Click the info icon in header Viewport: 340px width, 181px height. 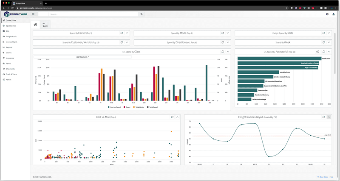327,14
